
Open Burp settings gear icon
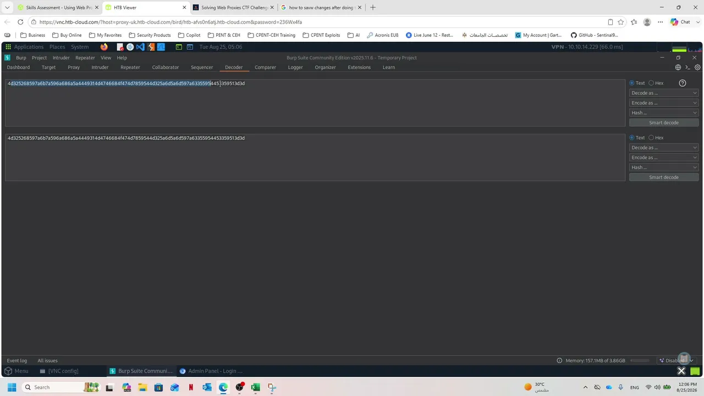click(697, 67)
